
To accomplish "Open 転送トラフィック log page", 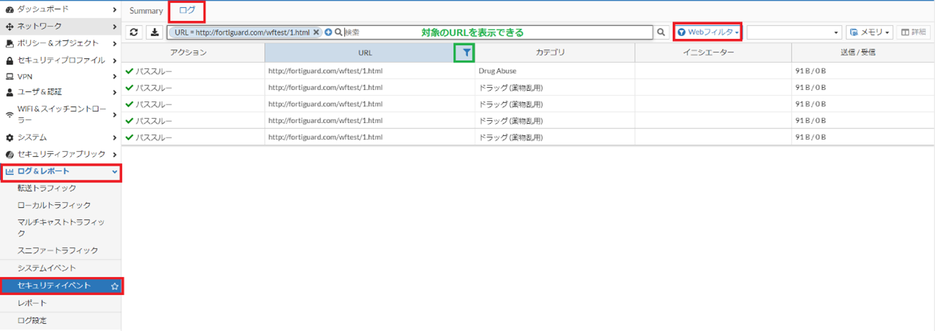I will click(x=47, y=188).
